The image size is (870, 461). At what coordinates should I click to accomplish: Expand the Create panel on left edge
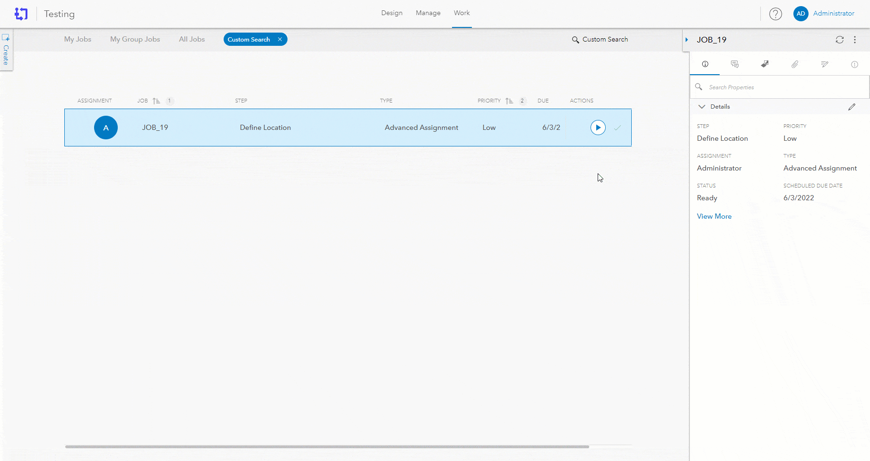click(6, 50)
